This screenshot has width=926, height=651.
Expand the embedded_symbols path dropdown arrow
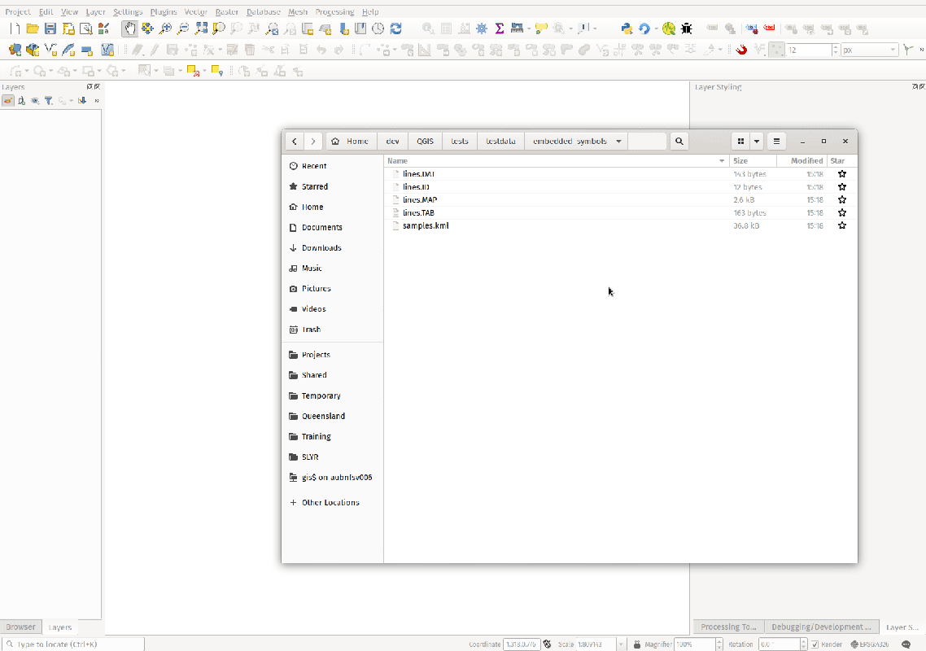tap(619, 141)
